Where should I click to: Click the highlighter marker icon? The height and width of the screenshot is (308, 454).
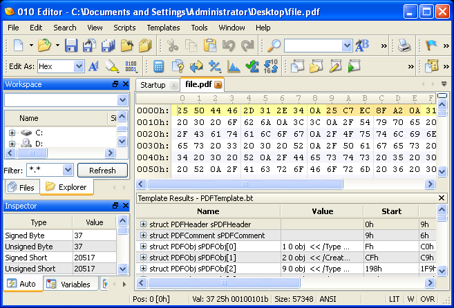[112, 66]
